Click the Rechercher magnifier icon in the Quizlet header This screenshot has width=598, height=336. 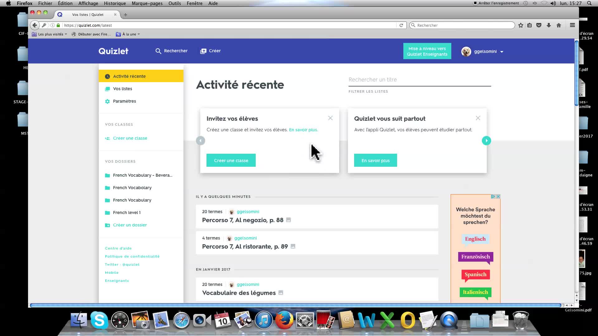tap(158, 51)
